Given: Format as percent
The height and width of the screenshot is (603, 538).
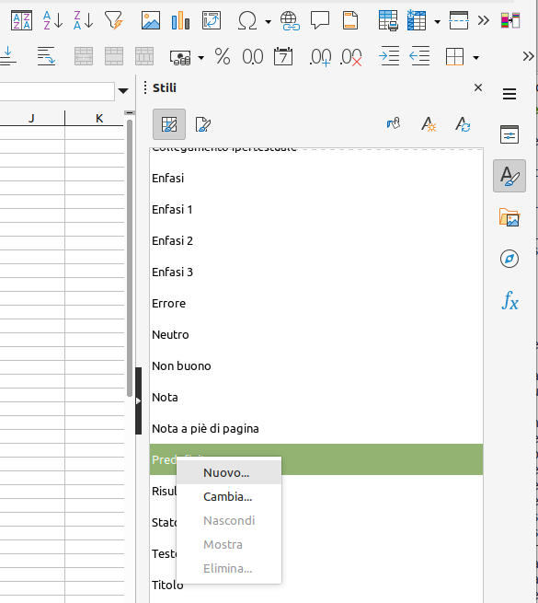Looking at the screenshot, I should (223, 56).
